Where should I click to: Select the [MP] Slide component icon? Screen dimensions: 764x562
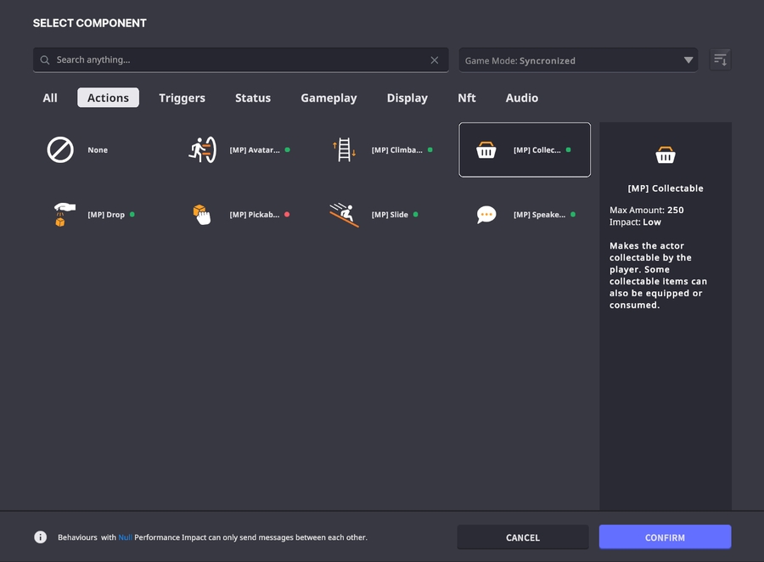(344, 215)
